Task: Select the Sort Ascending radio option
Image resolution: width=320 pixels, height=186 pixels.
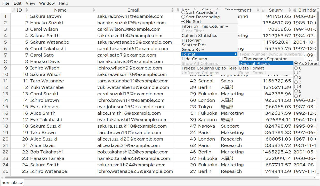Action: [183, 12]
